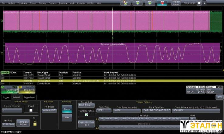This screenshot has height=134, width=224.
Task: Open the Measure menu
Action: 63,3
